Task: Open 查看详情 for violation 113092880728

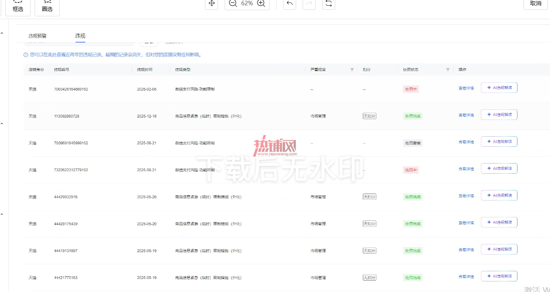Action: (466, 115)
